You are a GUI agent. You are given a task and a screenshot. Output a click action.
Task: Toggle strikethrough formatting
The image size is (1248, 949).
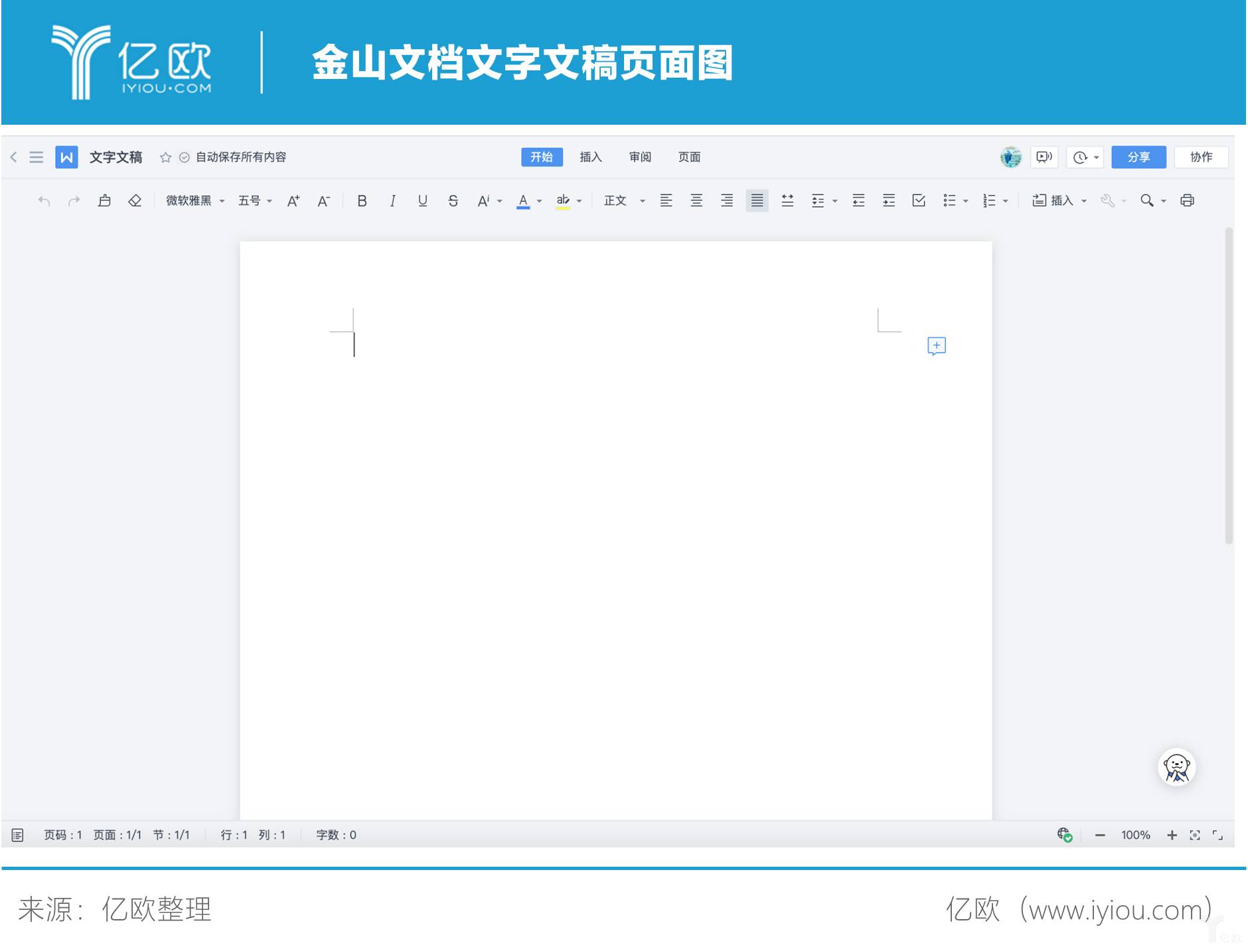pos(453,200)
